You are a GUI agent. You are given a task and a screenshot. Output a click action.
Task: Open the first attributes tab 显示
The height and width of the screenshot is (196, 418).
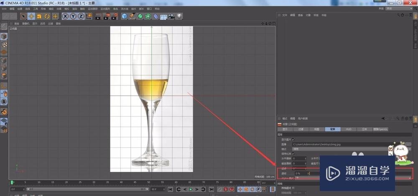pos(285,129)
